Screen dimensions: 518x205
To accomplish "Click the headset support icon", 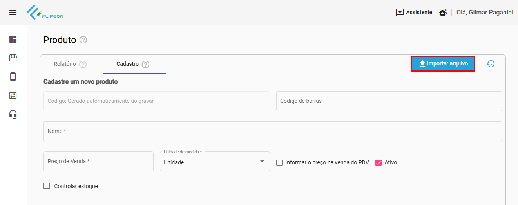I will (x=13, y=114).
